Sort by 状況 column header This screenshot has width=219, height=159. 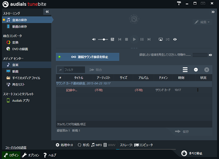203,78
